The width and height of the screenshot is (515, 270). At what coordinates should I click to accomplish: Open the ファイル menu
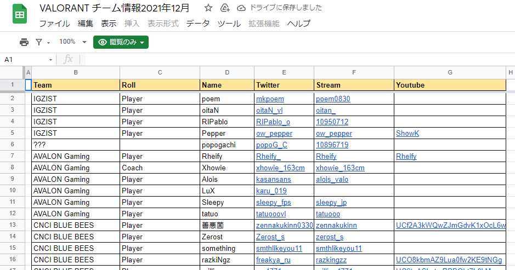pos(54,24)
